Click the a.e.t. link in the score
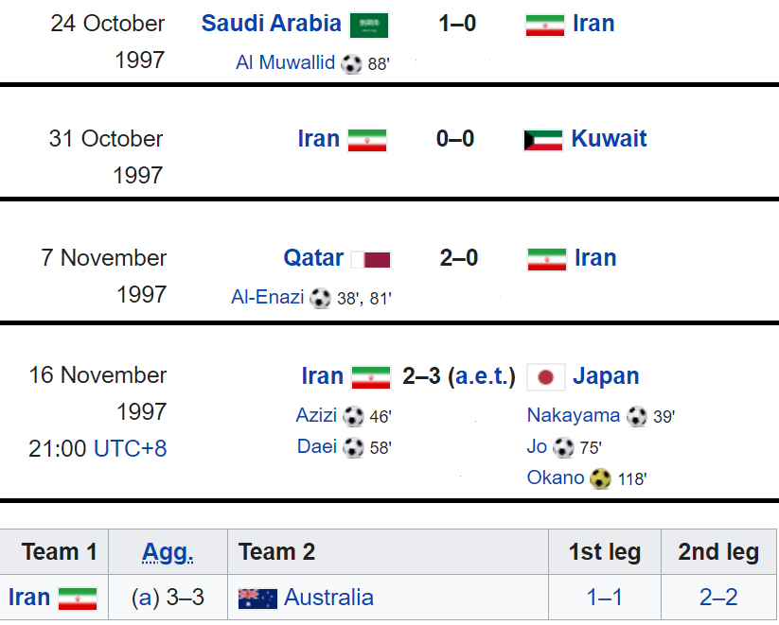The width and height of the screenshot is (779, 625). click(x=482, y=376)
